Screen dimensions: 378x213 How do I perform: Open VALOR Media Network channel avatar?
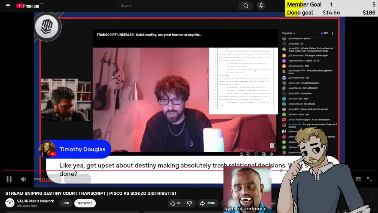pyautogui.click(x=10, y=203)
